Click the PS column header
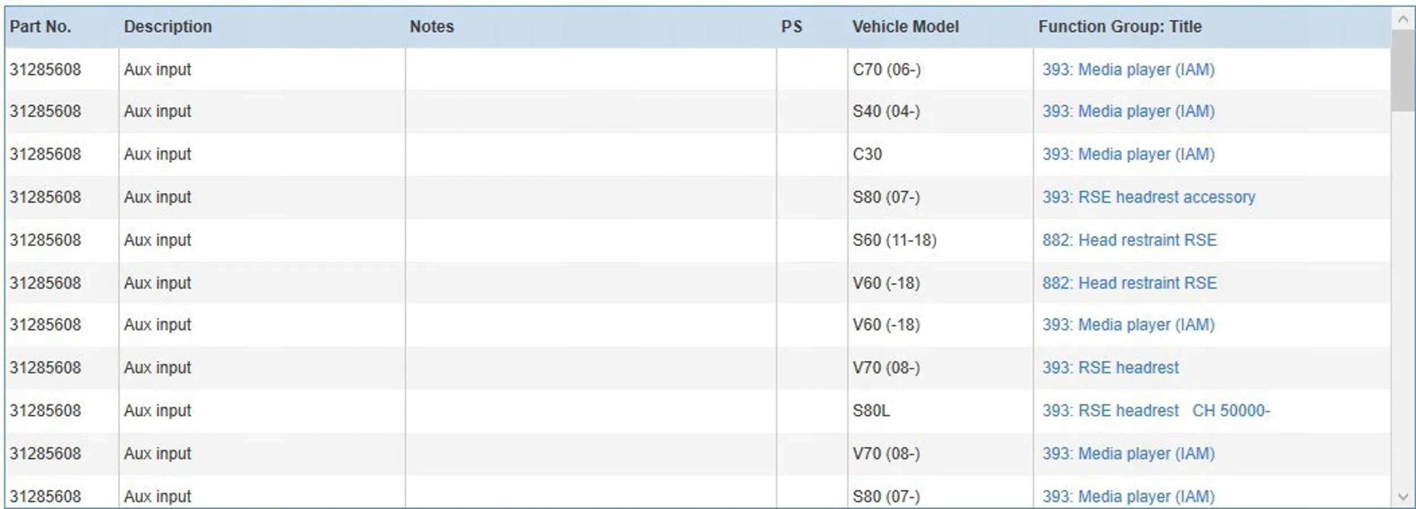 pyautogui.click(x=791, y=27)
